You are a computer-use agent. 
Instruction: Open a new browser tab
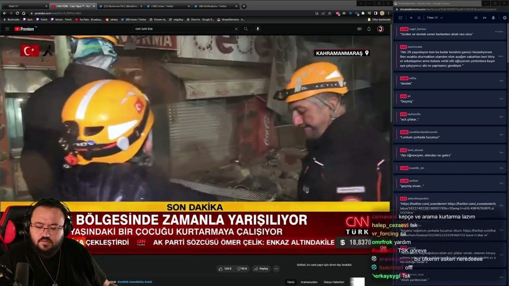[x=244, y=6]
